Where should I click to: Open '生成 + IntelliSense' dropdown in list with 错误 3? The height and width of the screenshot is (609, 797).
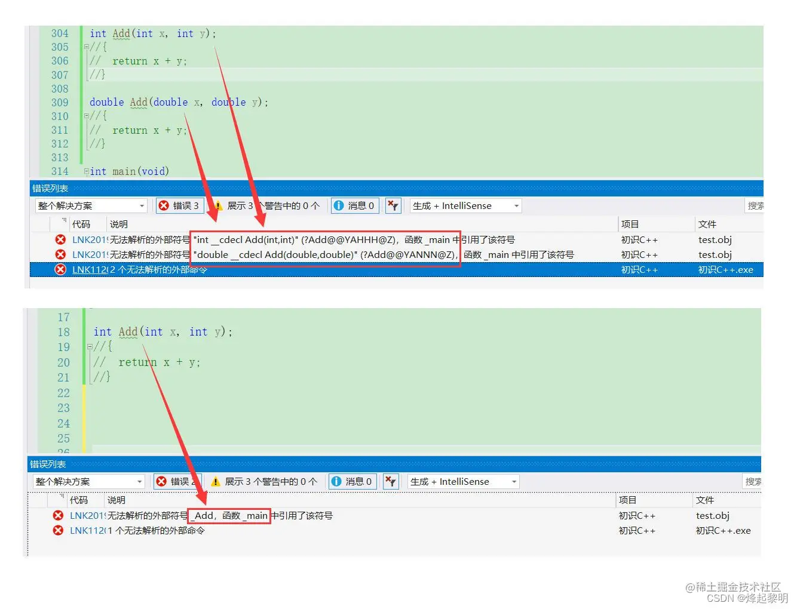466,205
